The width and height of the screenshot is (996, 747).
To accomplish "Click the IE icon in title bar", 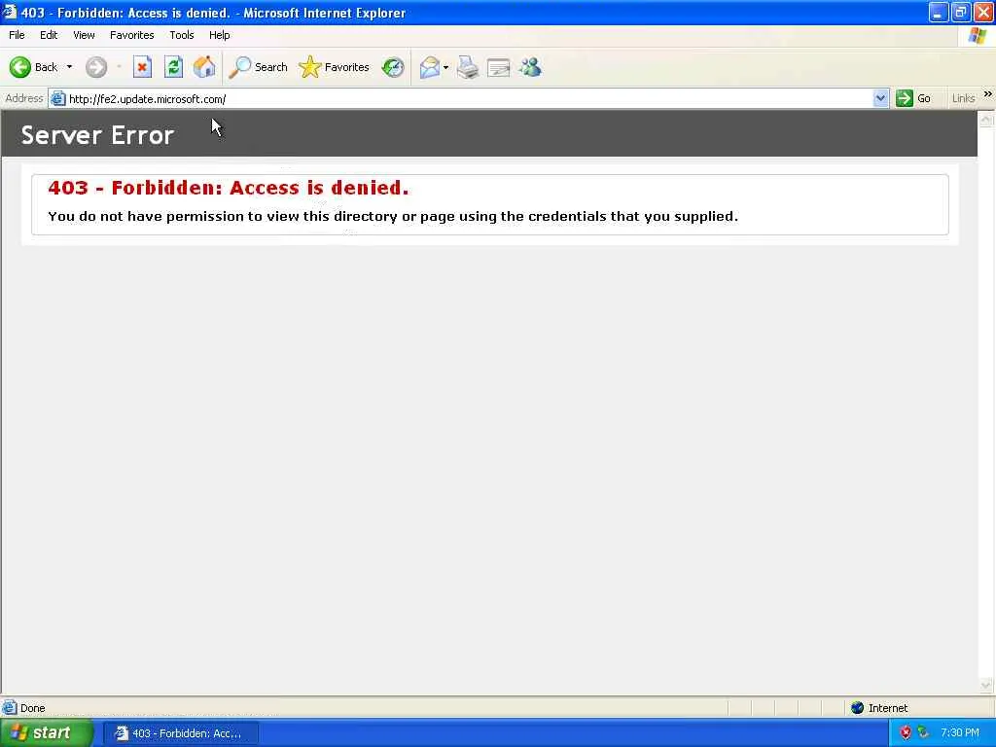I will 10,12.
